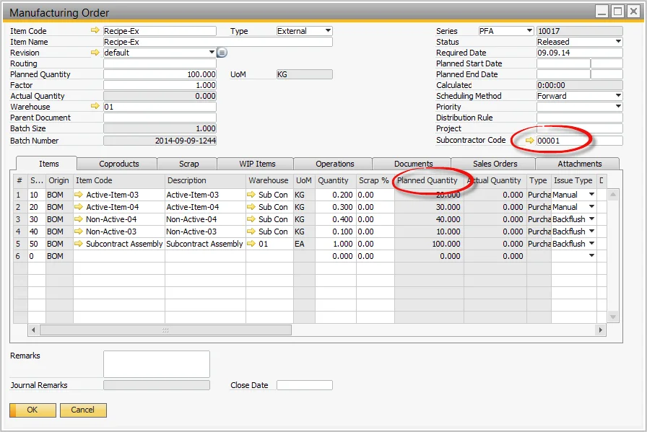Open link arrow for Active-Item-03 item code
Image resolution: width=647 pixels, height=432 pixels.
tap(79, 195)
